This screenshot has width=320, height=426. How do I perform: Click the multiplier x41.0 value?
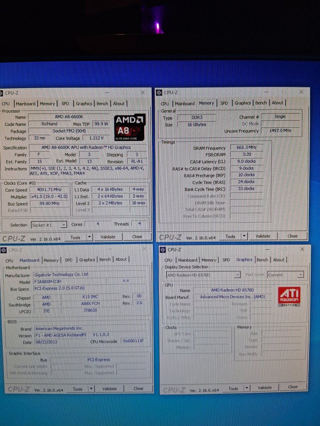coord(49,196)
